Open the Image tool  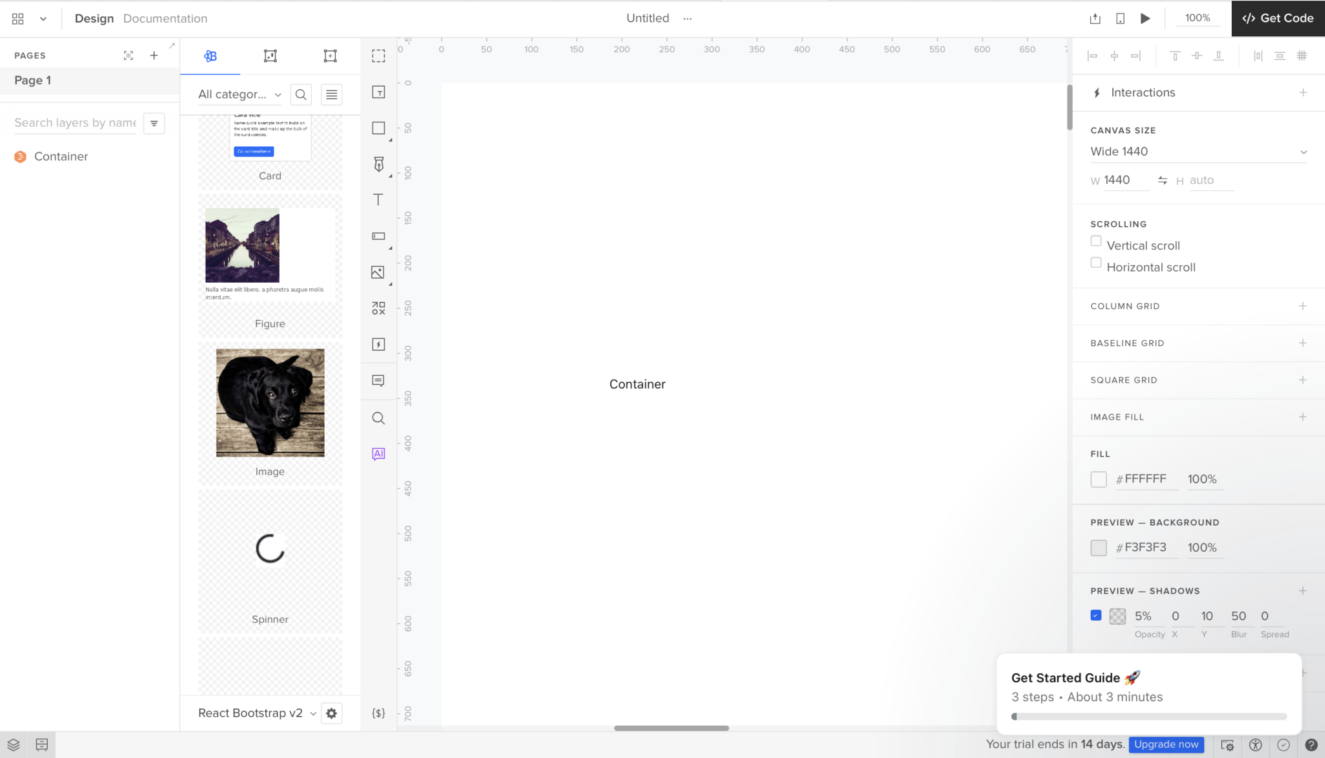click(x=378, y=272)
